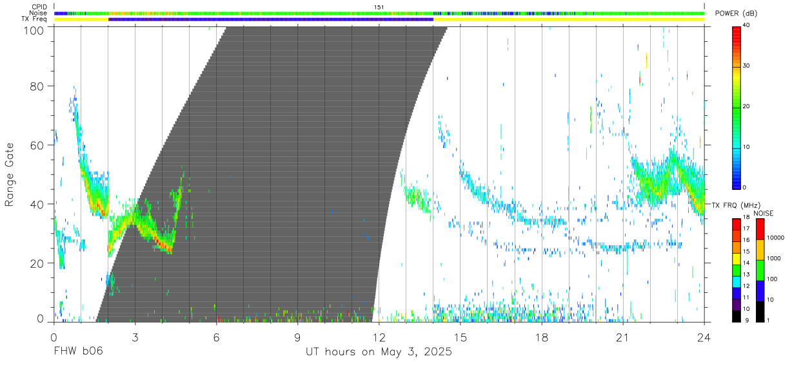Click Range Gate axis tick 80
The width and height of the screenshot is (792, 365).
pos(37,86)
